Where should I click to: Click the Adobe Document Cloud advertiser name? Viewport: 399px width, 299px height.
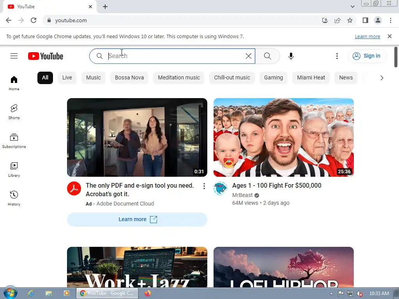tap(125, 204)
